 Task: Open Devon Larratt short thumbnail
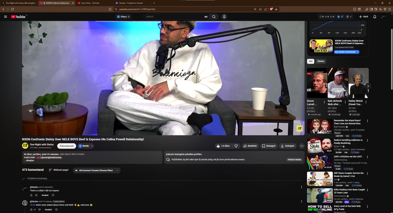[317, 83]
